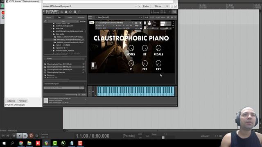Click the RT knob
This screenshot has width=262, height=147.
coord(145,48)
